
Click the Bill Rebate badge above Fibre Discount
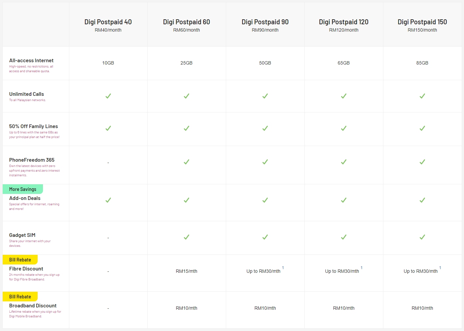(20, 260)
